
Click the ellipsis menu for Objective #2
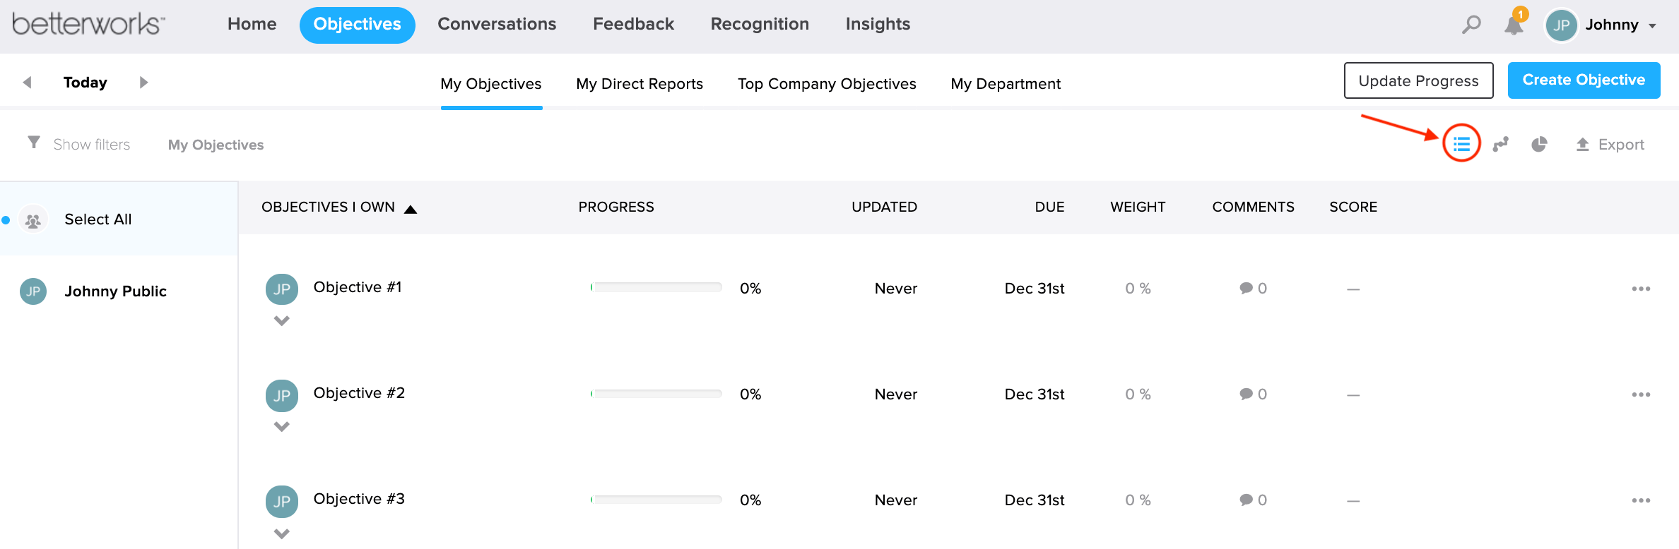coord(1641,394)
